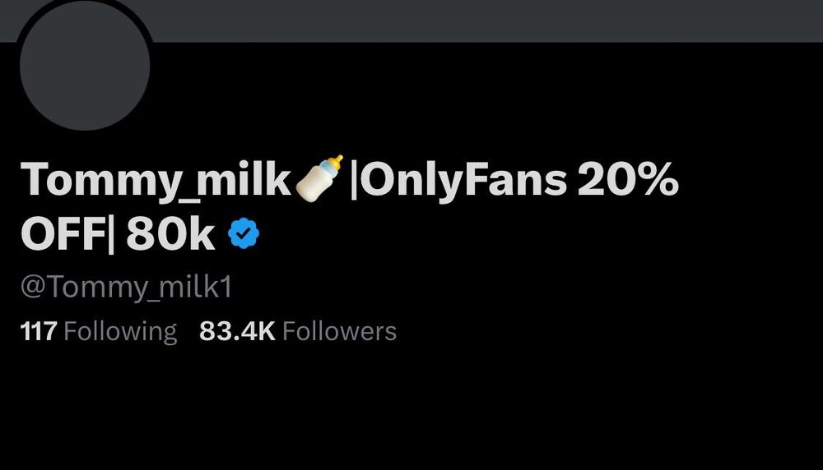
Task: Open the 83.4K Followers list
Action: click(298, 331)
